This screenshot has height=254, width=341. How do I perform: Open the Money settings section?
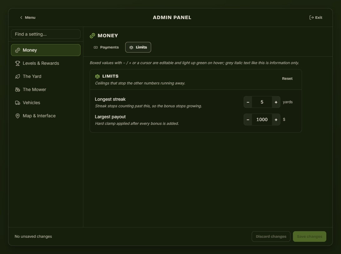pos(46,50)
